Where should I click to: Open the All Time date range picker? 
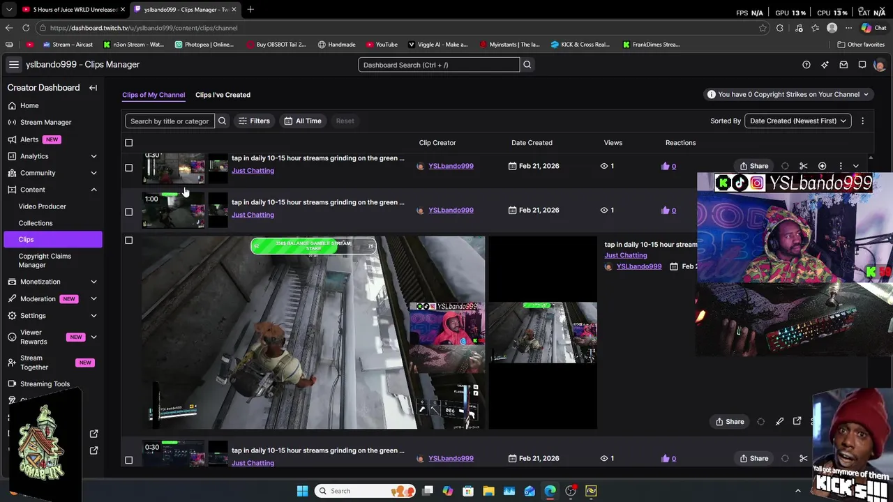coord(302,121)
